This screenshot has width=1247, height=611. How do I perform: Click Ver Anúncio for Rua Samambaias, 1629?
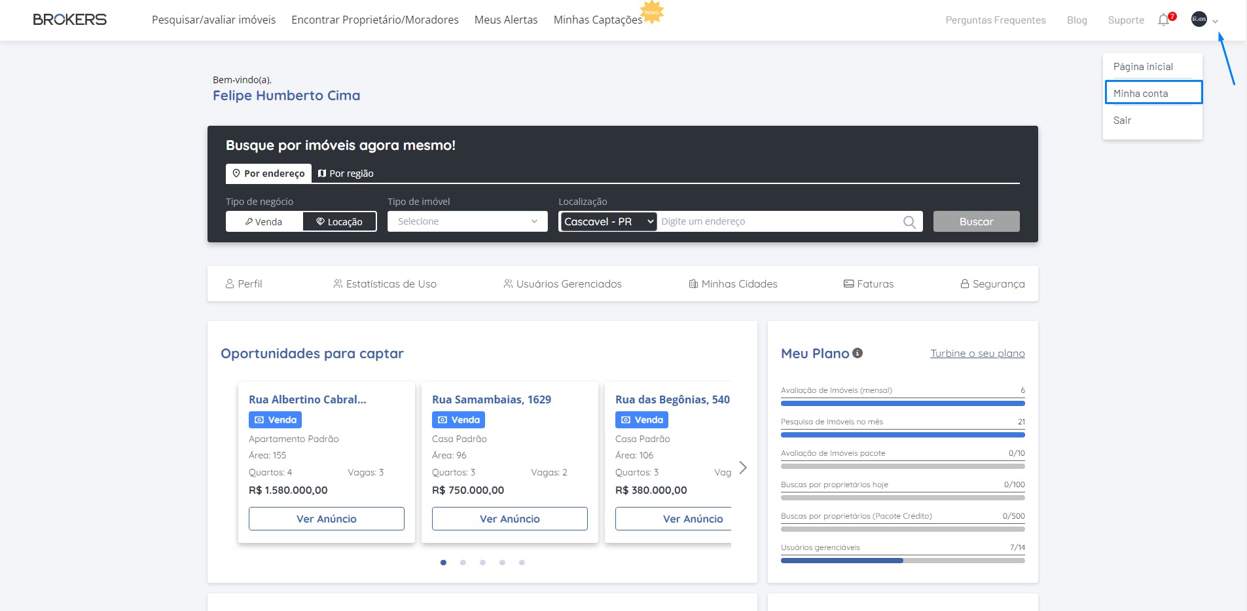coord(510,519)
